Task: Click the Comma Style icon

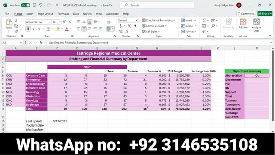Action: click(x=135, y=26)
